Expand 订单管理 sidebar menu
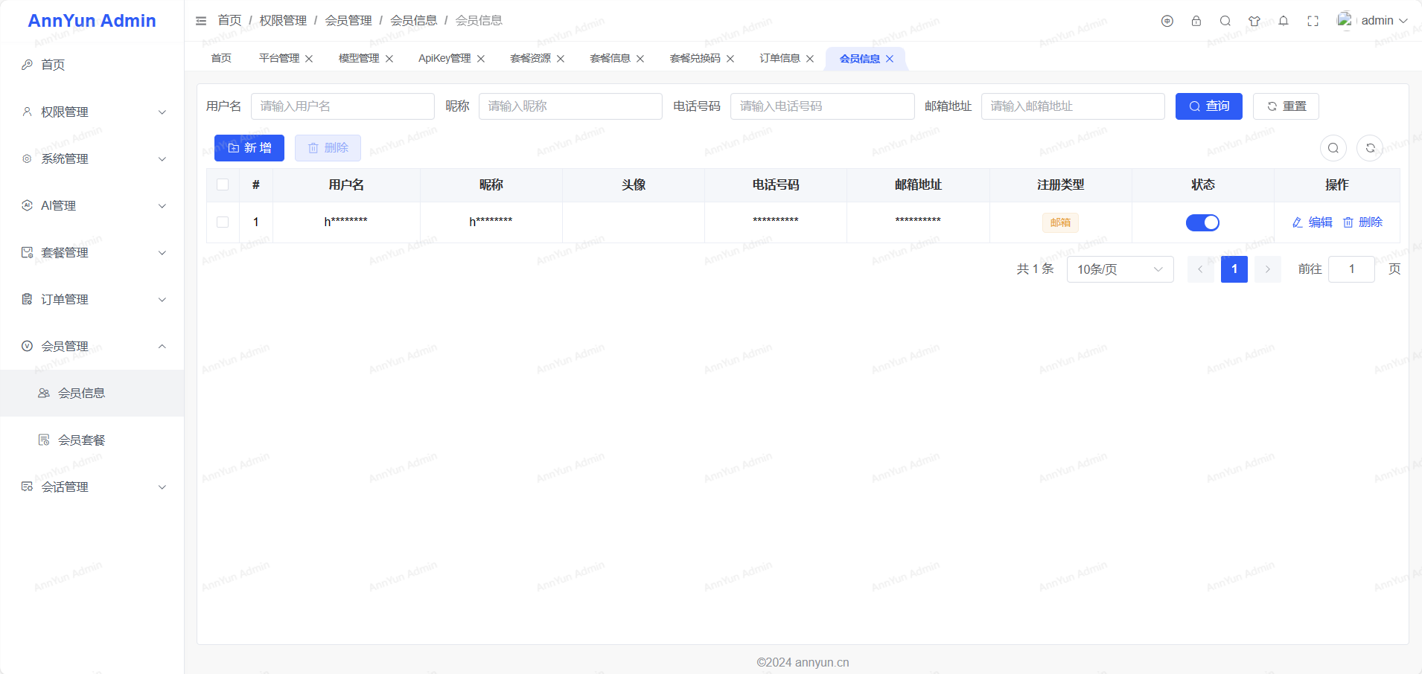The image size is (1422, 674). point(92,299)
